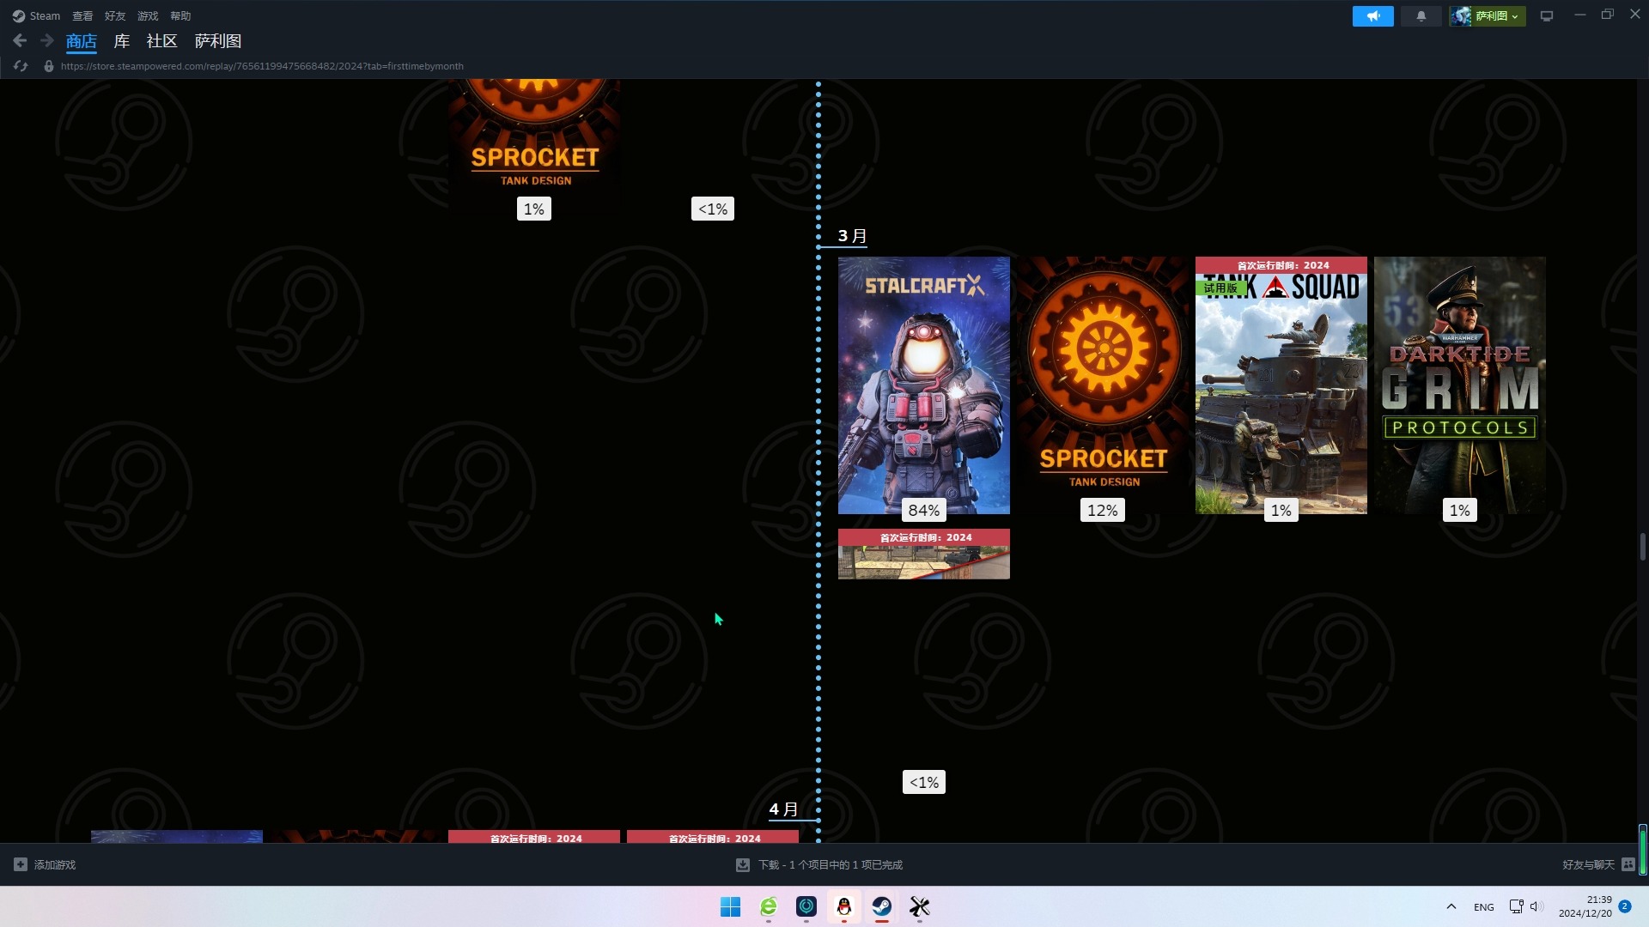Open the 帮助 menu
The height and width of the screenshot is (927, 1649).
coord(180,15)
